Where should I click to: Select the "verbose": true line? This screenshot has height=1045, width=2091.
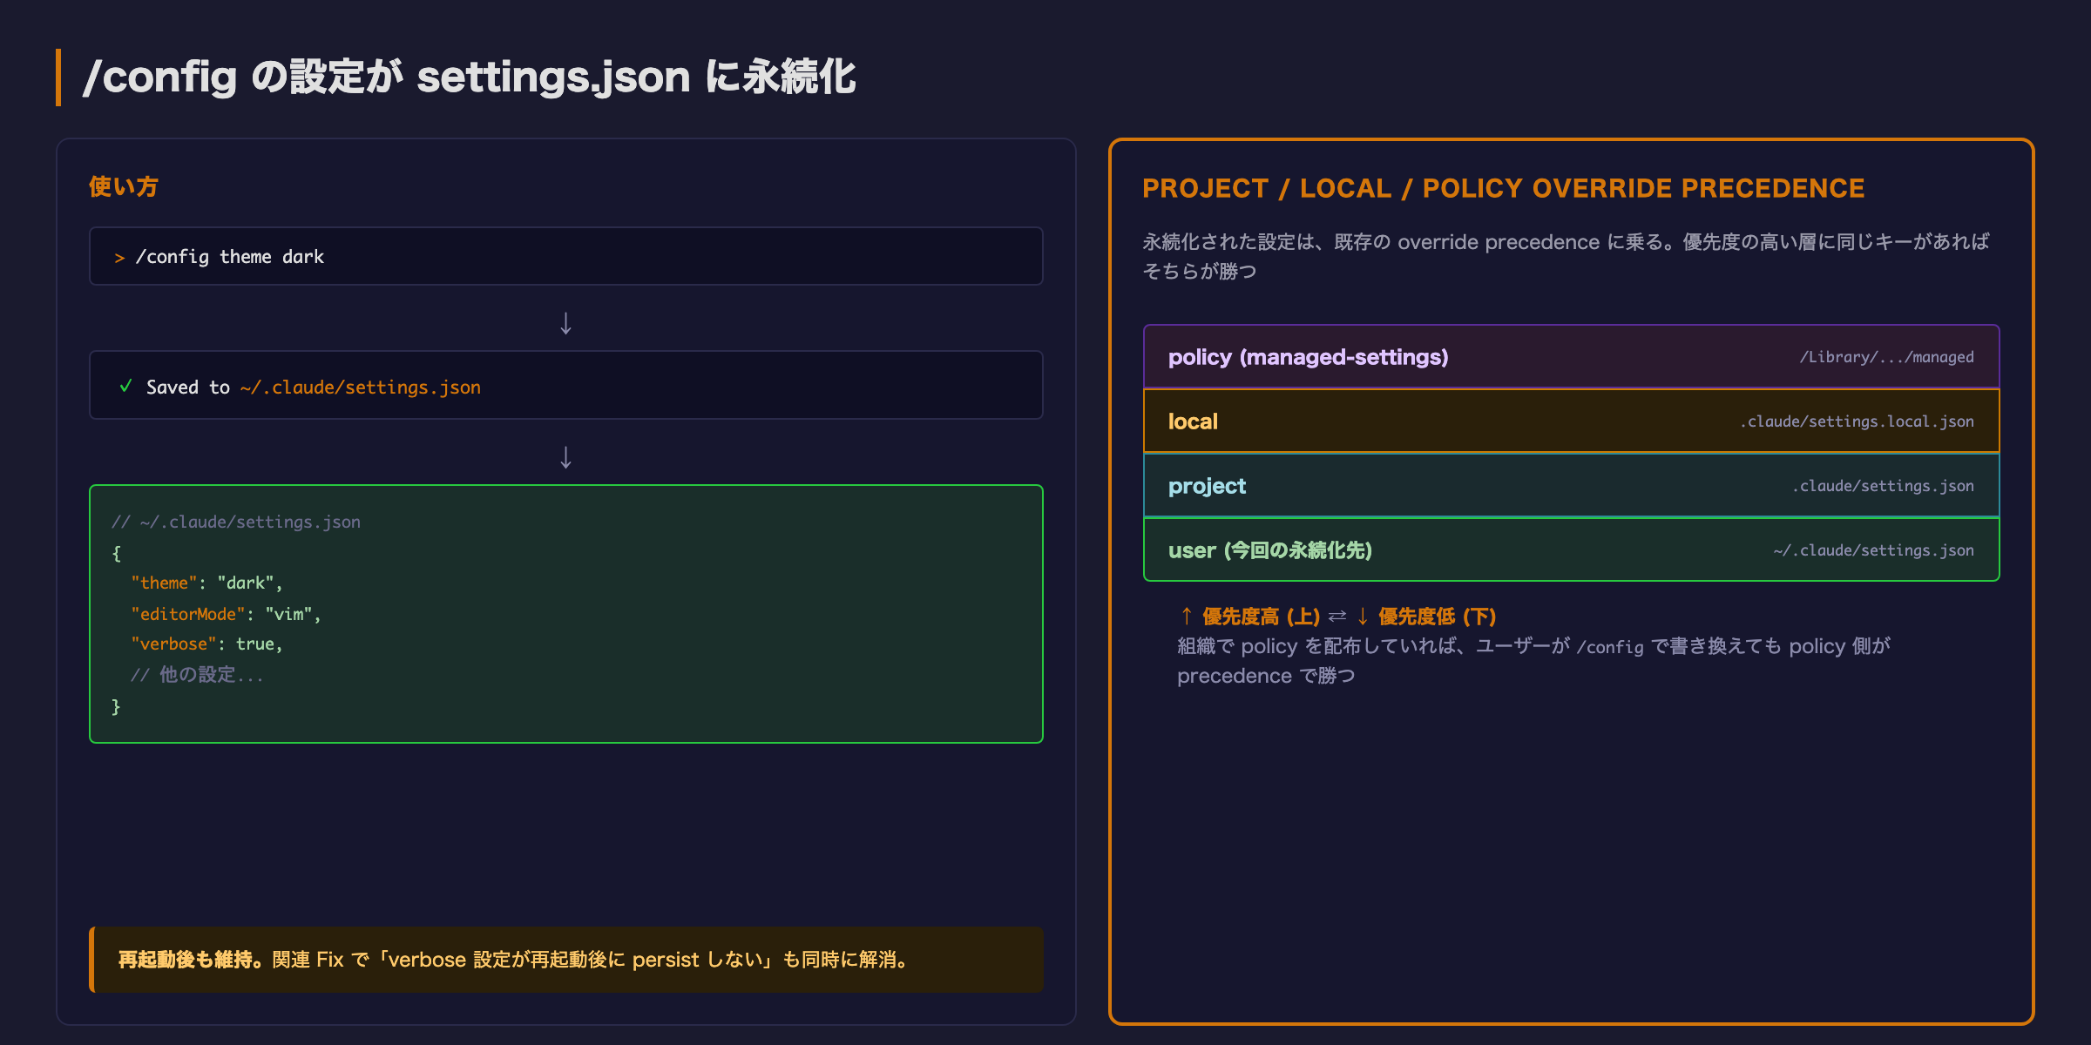[206, 644]
